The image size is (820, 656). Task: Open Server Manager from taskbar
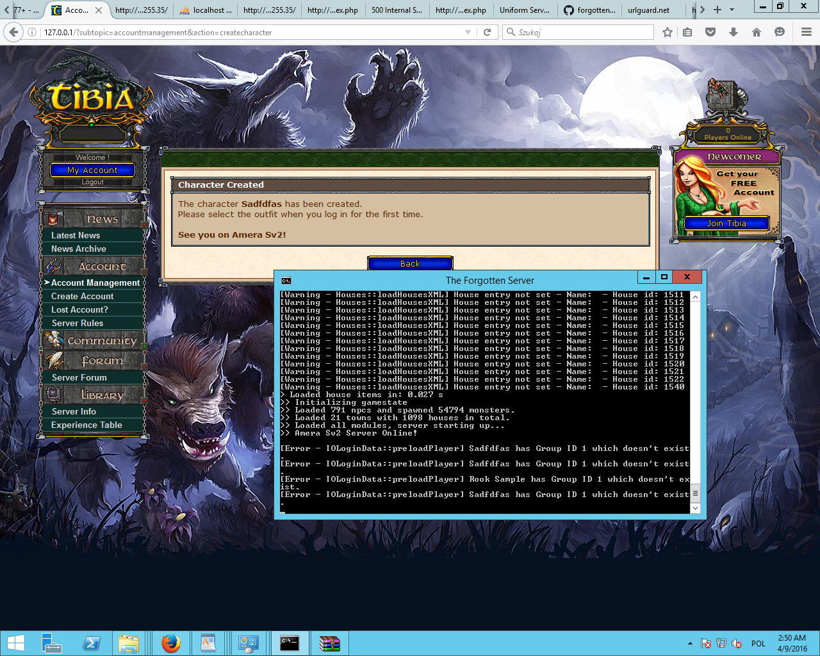(51, 643)
